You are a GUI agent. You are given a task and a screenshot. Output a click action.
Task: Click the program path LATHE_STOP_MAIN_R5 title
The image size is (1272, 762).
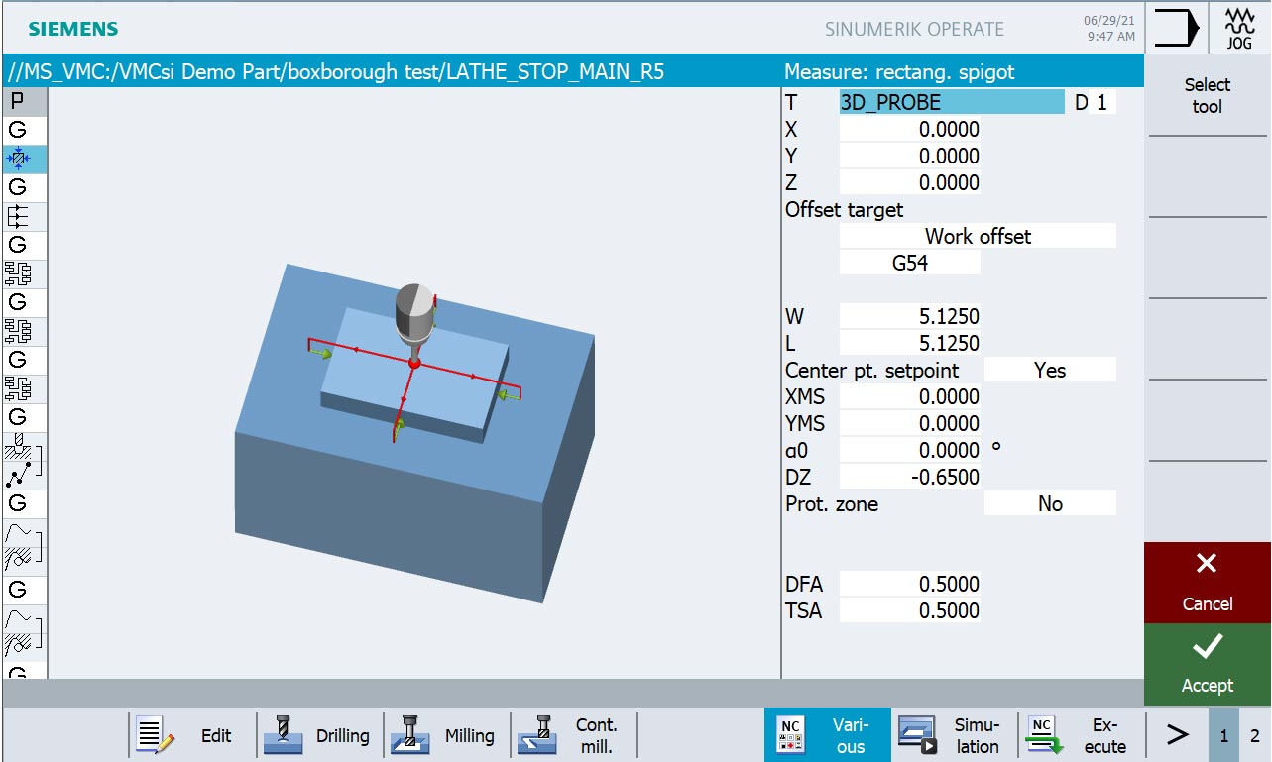tap(336, 71)
